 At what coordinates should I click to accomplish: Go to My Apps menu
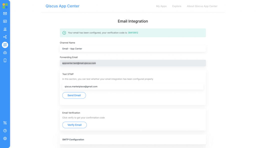click(161, 6)
